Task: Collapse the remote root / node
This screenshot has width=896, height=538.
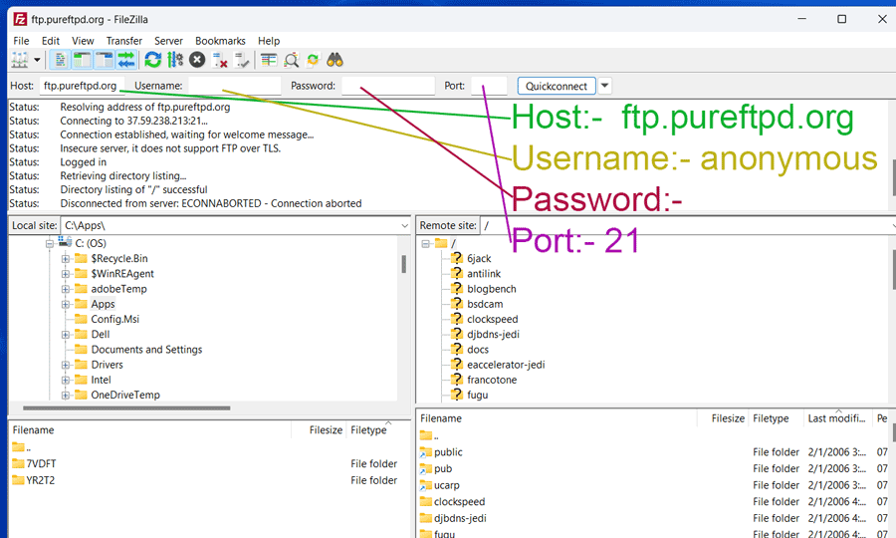Action: [x=426, y=244]
